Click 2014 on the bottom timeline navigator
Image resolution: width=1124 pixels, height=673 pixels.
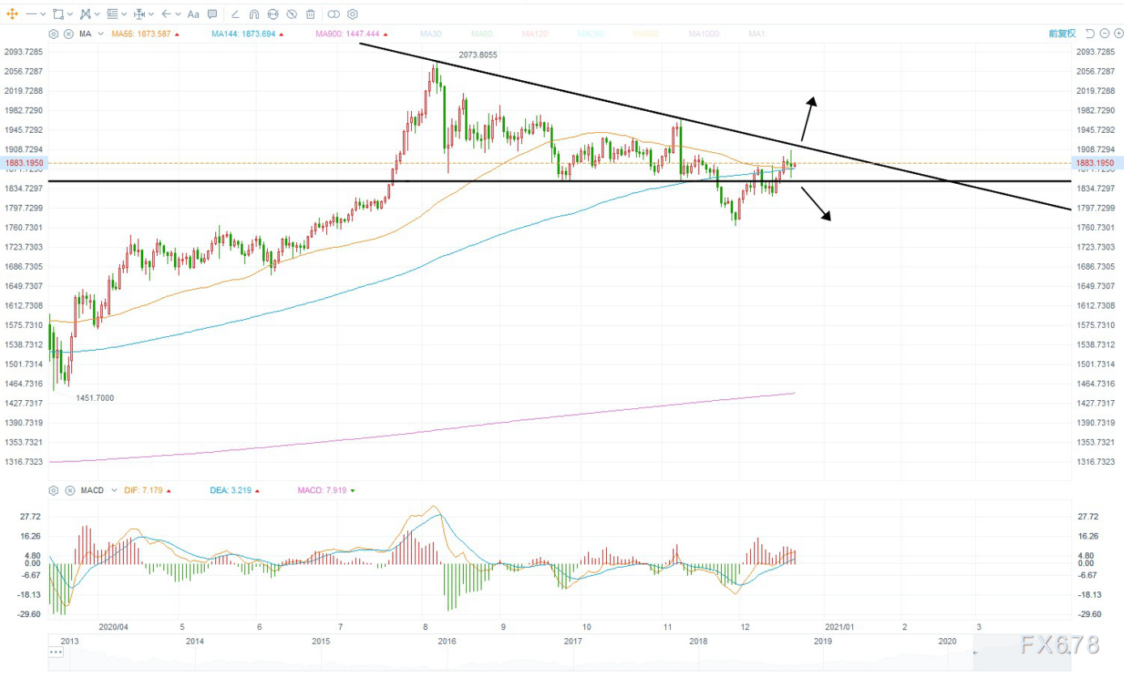[194, 641]
